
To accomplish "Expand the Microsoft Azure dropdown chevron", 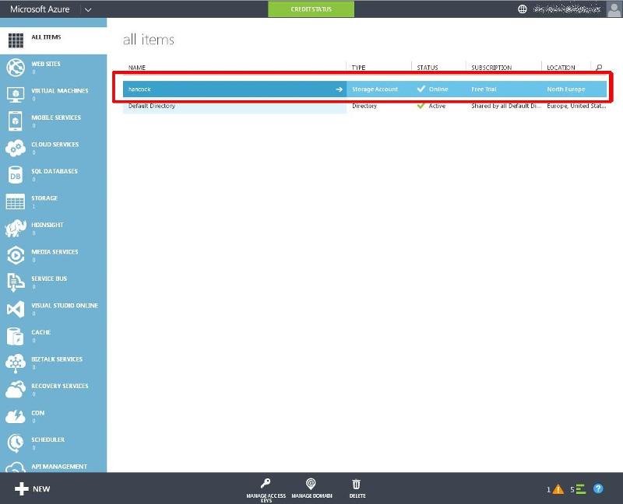I will point(88,9).
